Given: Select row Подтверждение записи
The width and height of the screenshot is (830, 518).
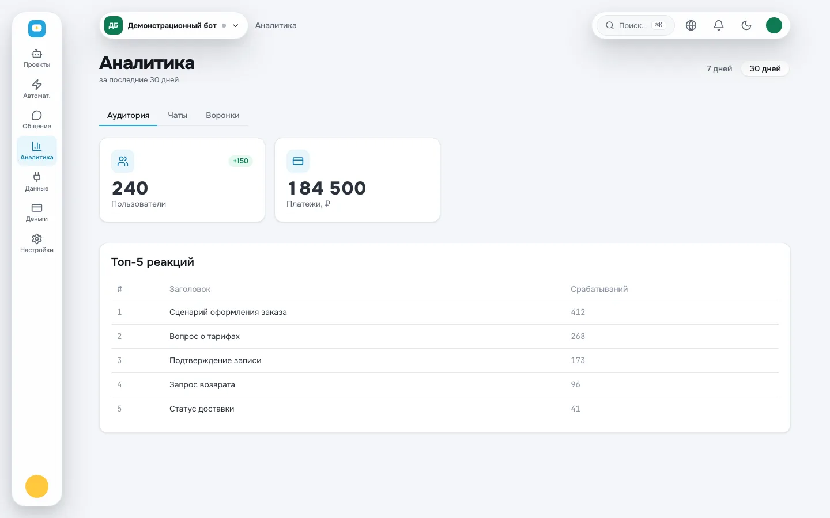Looking at the screenshot, I should [445, 360].
